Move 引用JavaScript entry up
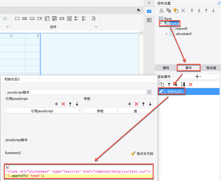The height and width of the screenshot is (181, 221). click(x=70, y=104)
